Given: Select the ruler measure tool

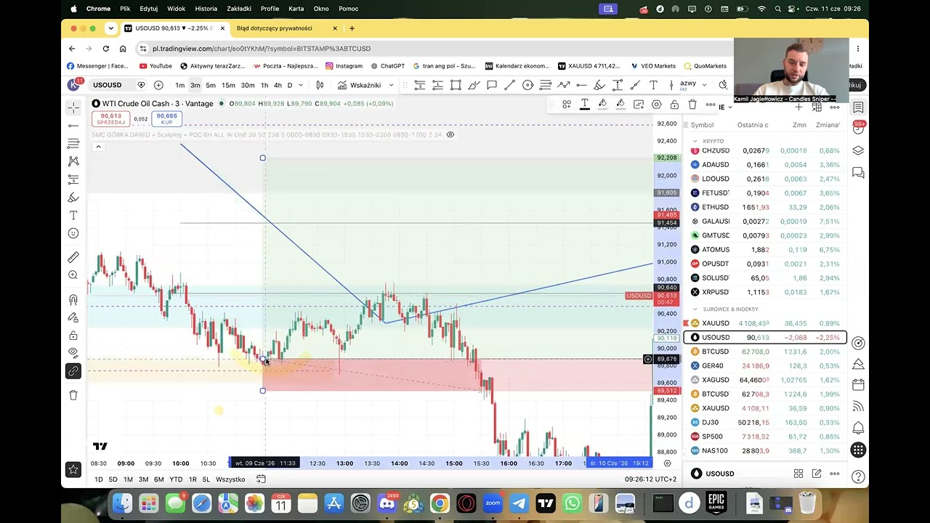Looking at the screenshot, I should click(73, 257).
